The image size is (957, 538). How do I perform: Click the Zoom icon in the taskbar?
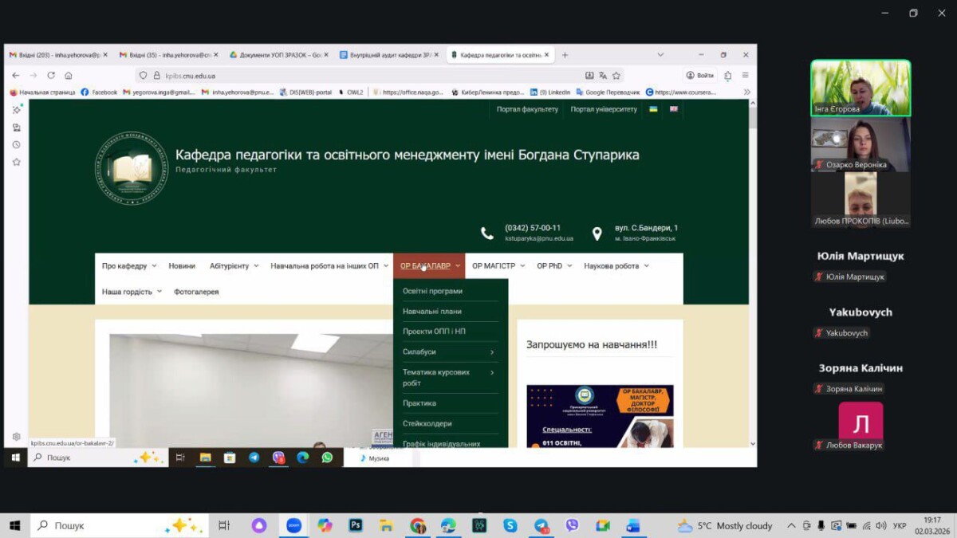coord(293,525)
